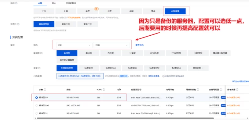Show help tooltip next to 类型
This screenshot has height=121, width=249.
(39, 68)
